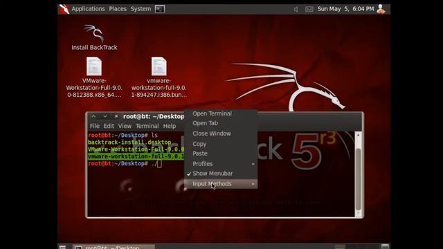The height and width of the screenshot is (249, 443).
Task: Choose Close Window from context menu
Action: pyautogui.click(x=221, y=133)
